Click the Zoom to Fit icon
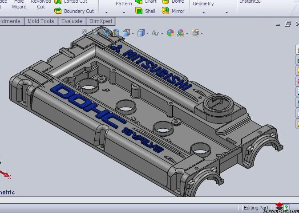The height and width of the screenshot is (213, 299). 85,32
